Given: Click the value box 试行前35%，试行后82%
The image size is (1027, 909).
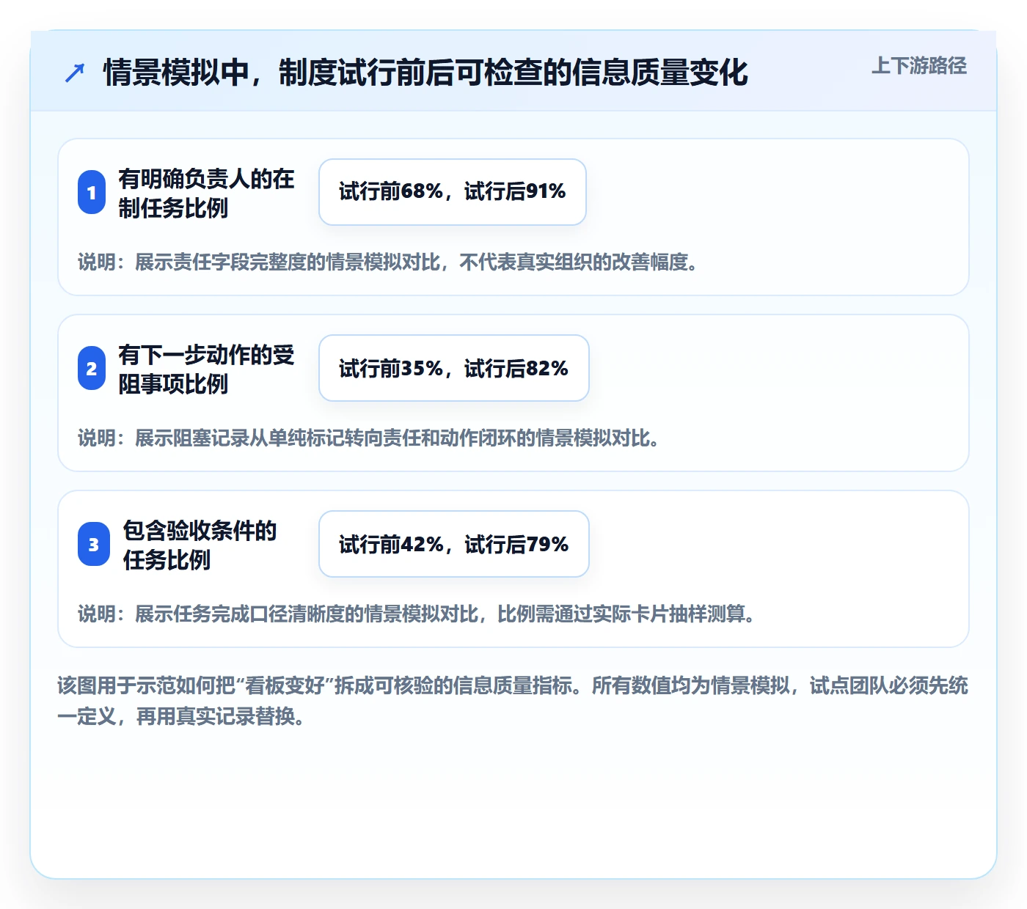Looking at the screenshot, I should point(454,368).
